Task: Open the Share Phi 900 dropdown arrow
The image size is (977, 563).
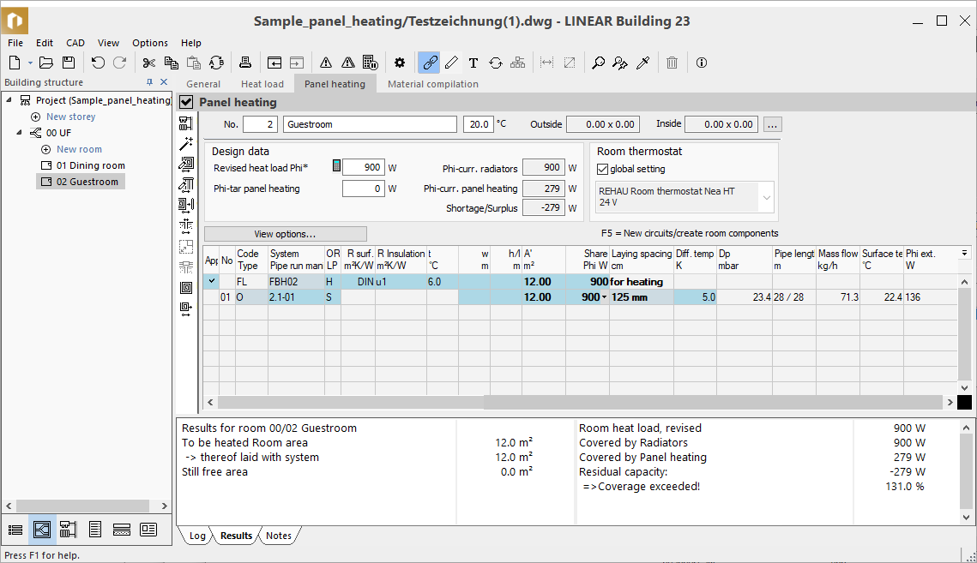Action: pyautogui.click(x=604, y=297)
